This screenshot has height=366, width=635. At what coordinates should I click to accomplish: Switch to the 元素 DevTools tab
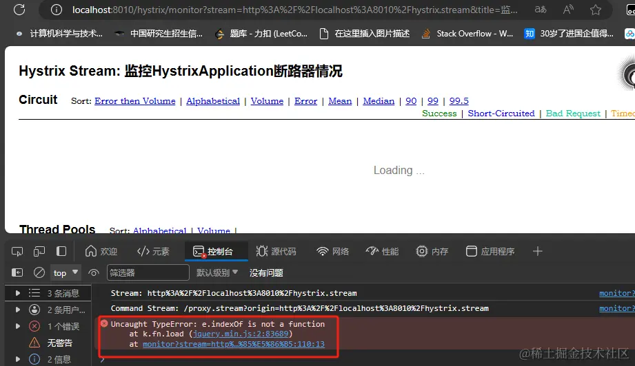pyautogui.click(x=153, y=251)
